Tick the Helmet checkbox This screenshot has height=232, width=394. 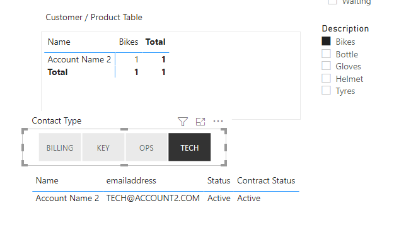point(326,78)
